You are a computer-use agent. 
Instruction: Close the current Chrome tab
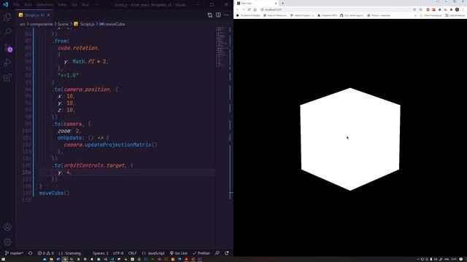[276, 3]
